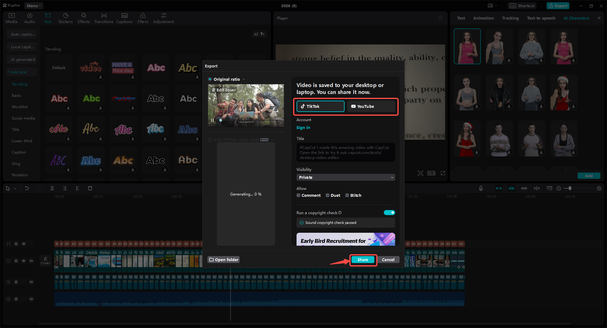The width and height of the screenshot is (607, 328).
Task: Click the voiceover microphone icon above the timeline
Action: click(x=481, y=188)
